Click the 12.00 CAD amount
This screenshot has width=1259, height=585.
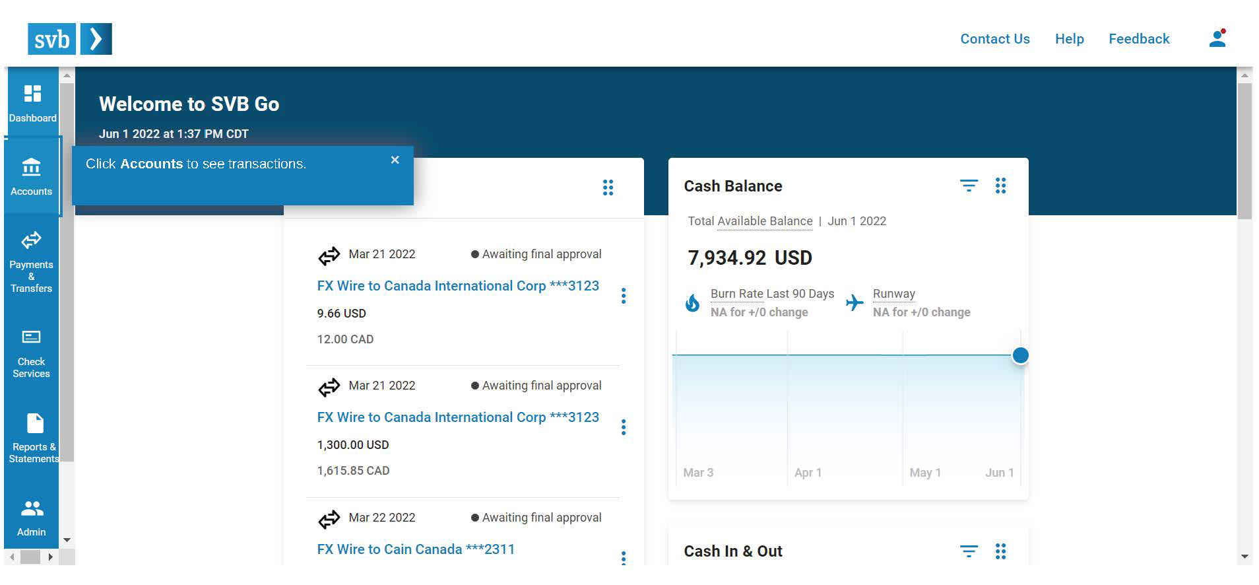(x=345, y=339)
